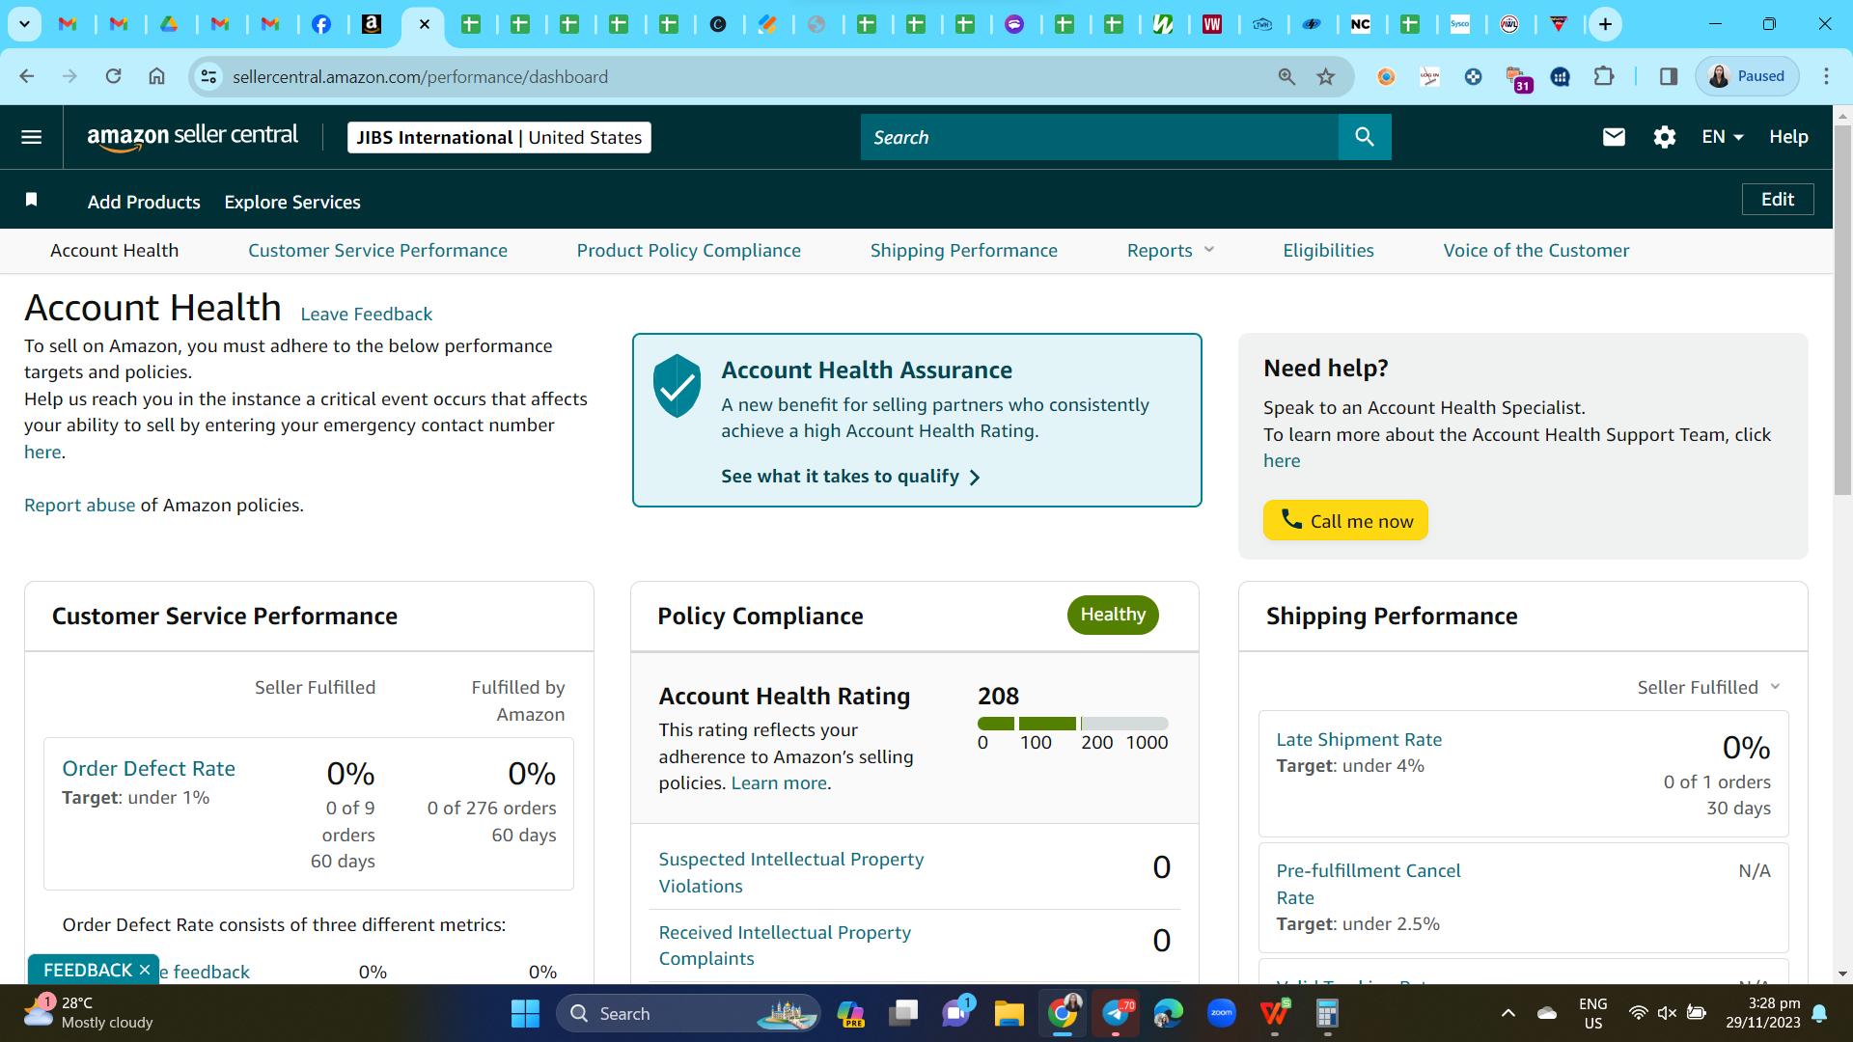Click the bookmark flag icon
This screenshot has height=1042, width=1853.
click(31, 200)
